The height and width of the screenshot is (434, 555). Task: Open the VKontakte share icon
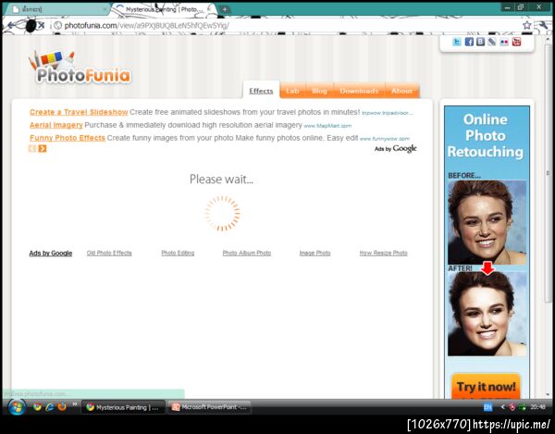(x=480, y=43)
